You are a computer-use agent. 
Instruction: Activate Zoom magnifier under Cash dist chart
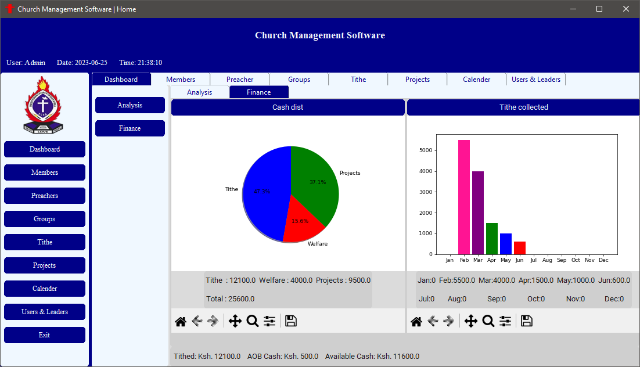tap(253, 321)
